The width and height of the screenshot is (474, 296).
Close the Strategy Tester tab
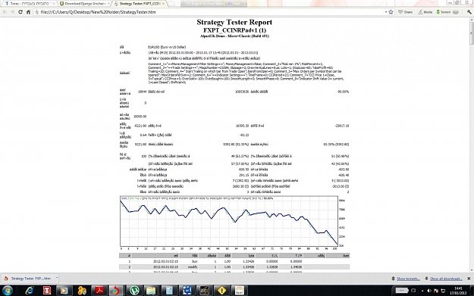tap(163, 4)
